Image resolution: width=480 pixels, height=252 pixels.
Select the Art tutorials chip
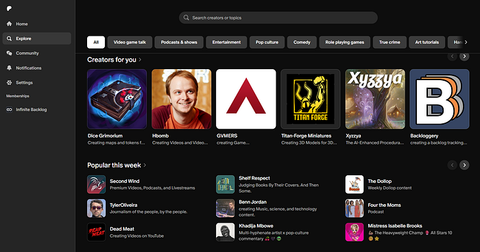pyautogui.click(x=427, y=42)
